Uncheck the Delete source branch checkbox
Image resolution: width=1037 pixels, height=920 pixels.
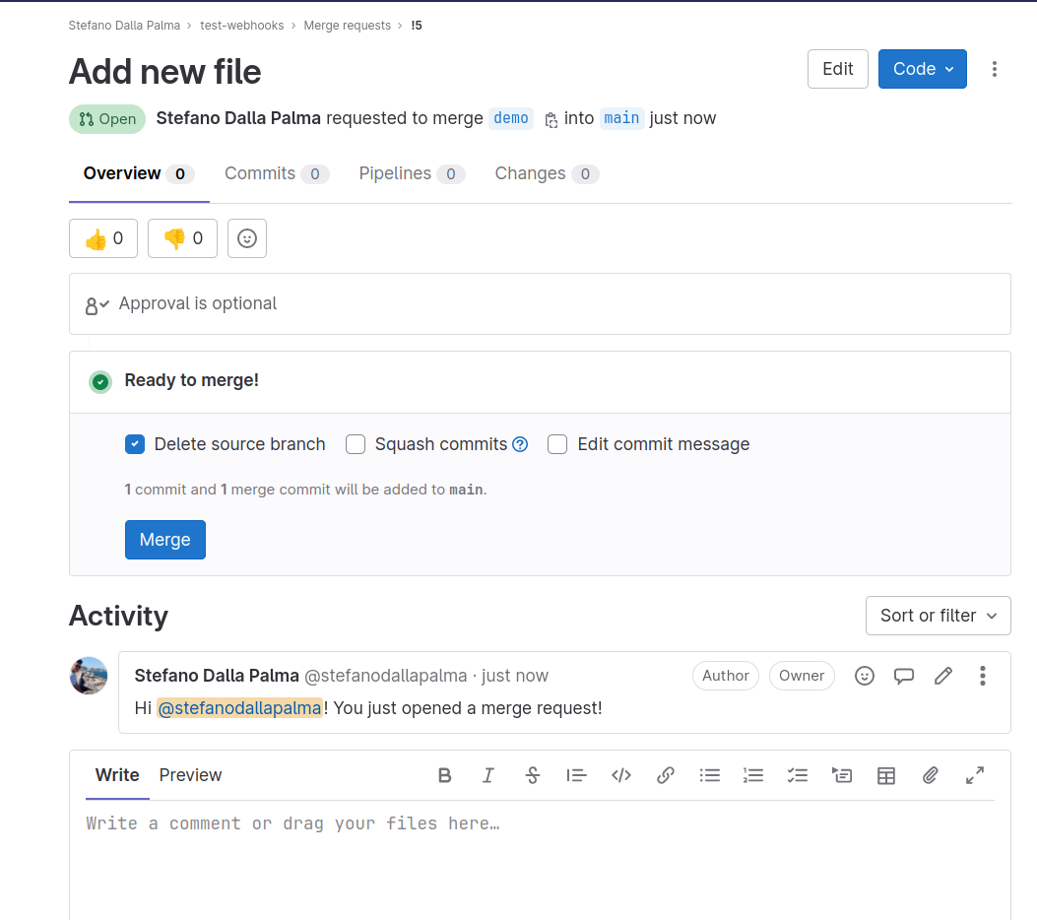point(135,444)
